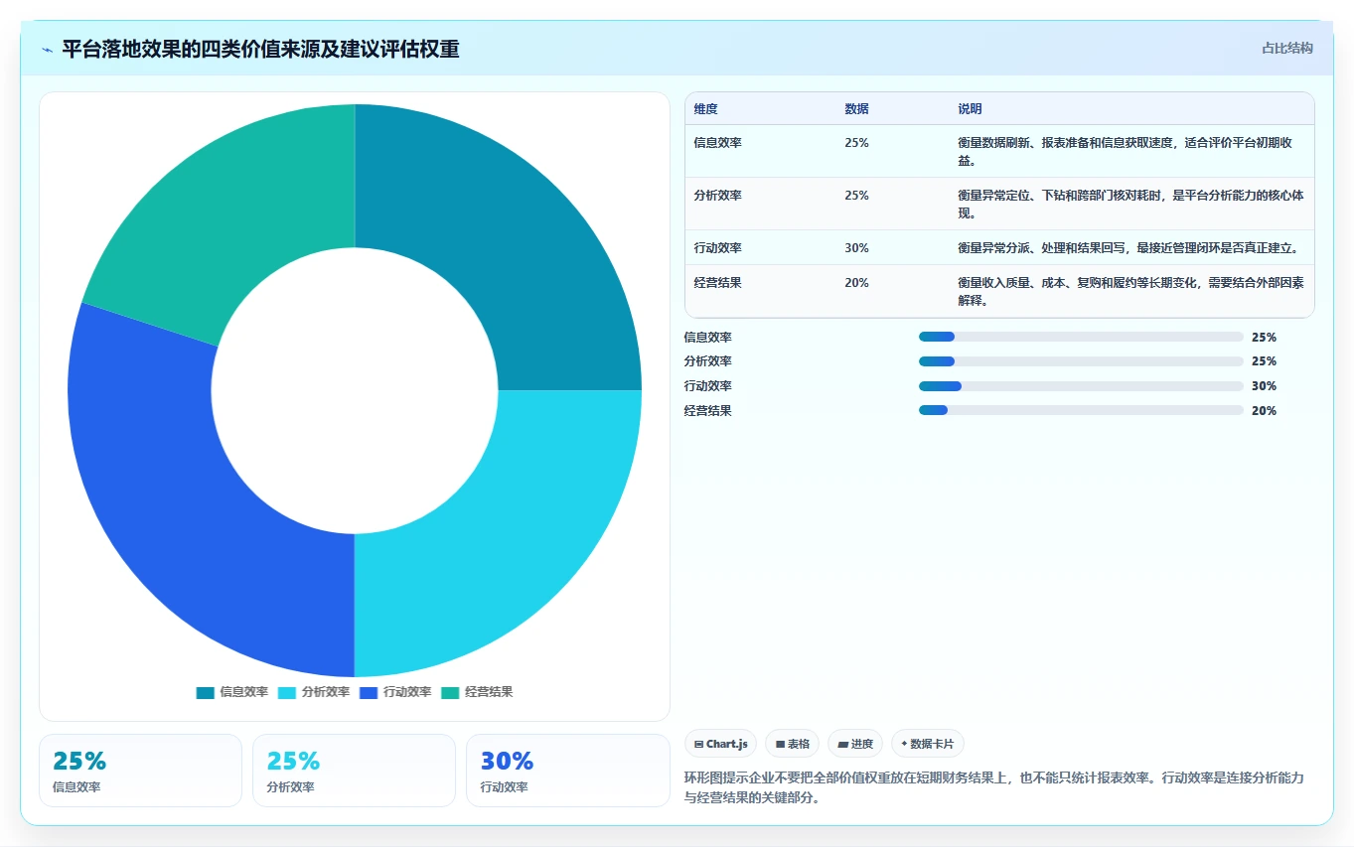Toggle 行动效率 legend item under the chart
Viewport: 1354px width, 847px height.
click(x=395, y=692)
